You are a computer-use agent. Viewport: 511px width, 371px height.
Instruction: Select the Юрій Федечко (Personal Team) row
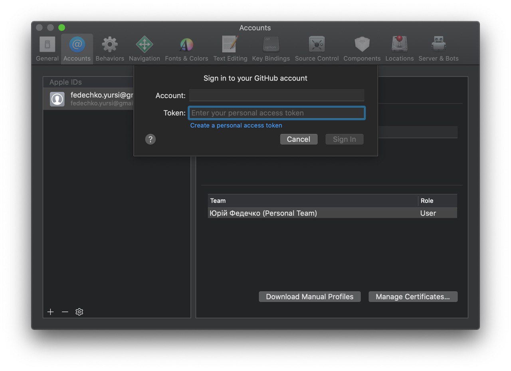point(332,213)
